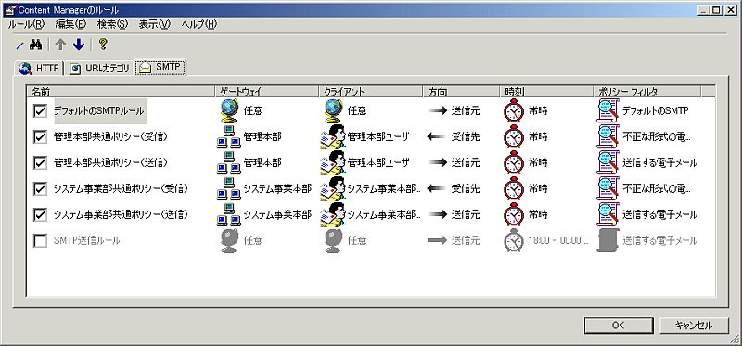
Task: Open the 検索(S) menu
Action: click(x=112, y=24)
